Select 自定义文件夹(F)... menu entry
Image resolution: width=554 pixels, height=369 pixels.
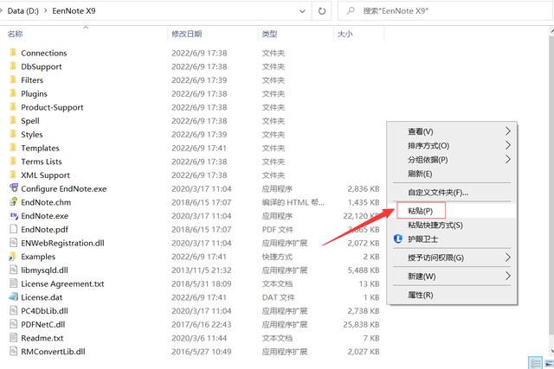click(x=452, y=192)
